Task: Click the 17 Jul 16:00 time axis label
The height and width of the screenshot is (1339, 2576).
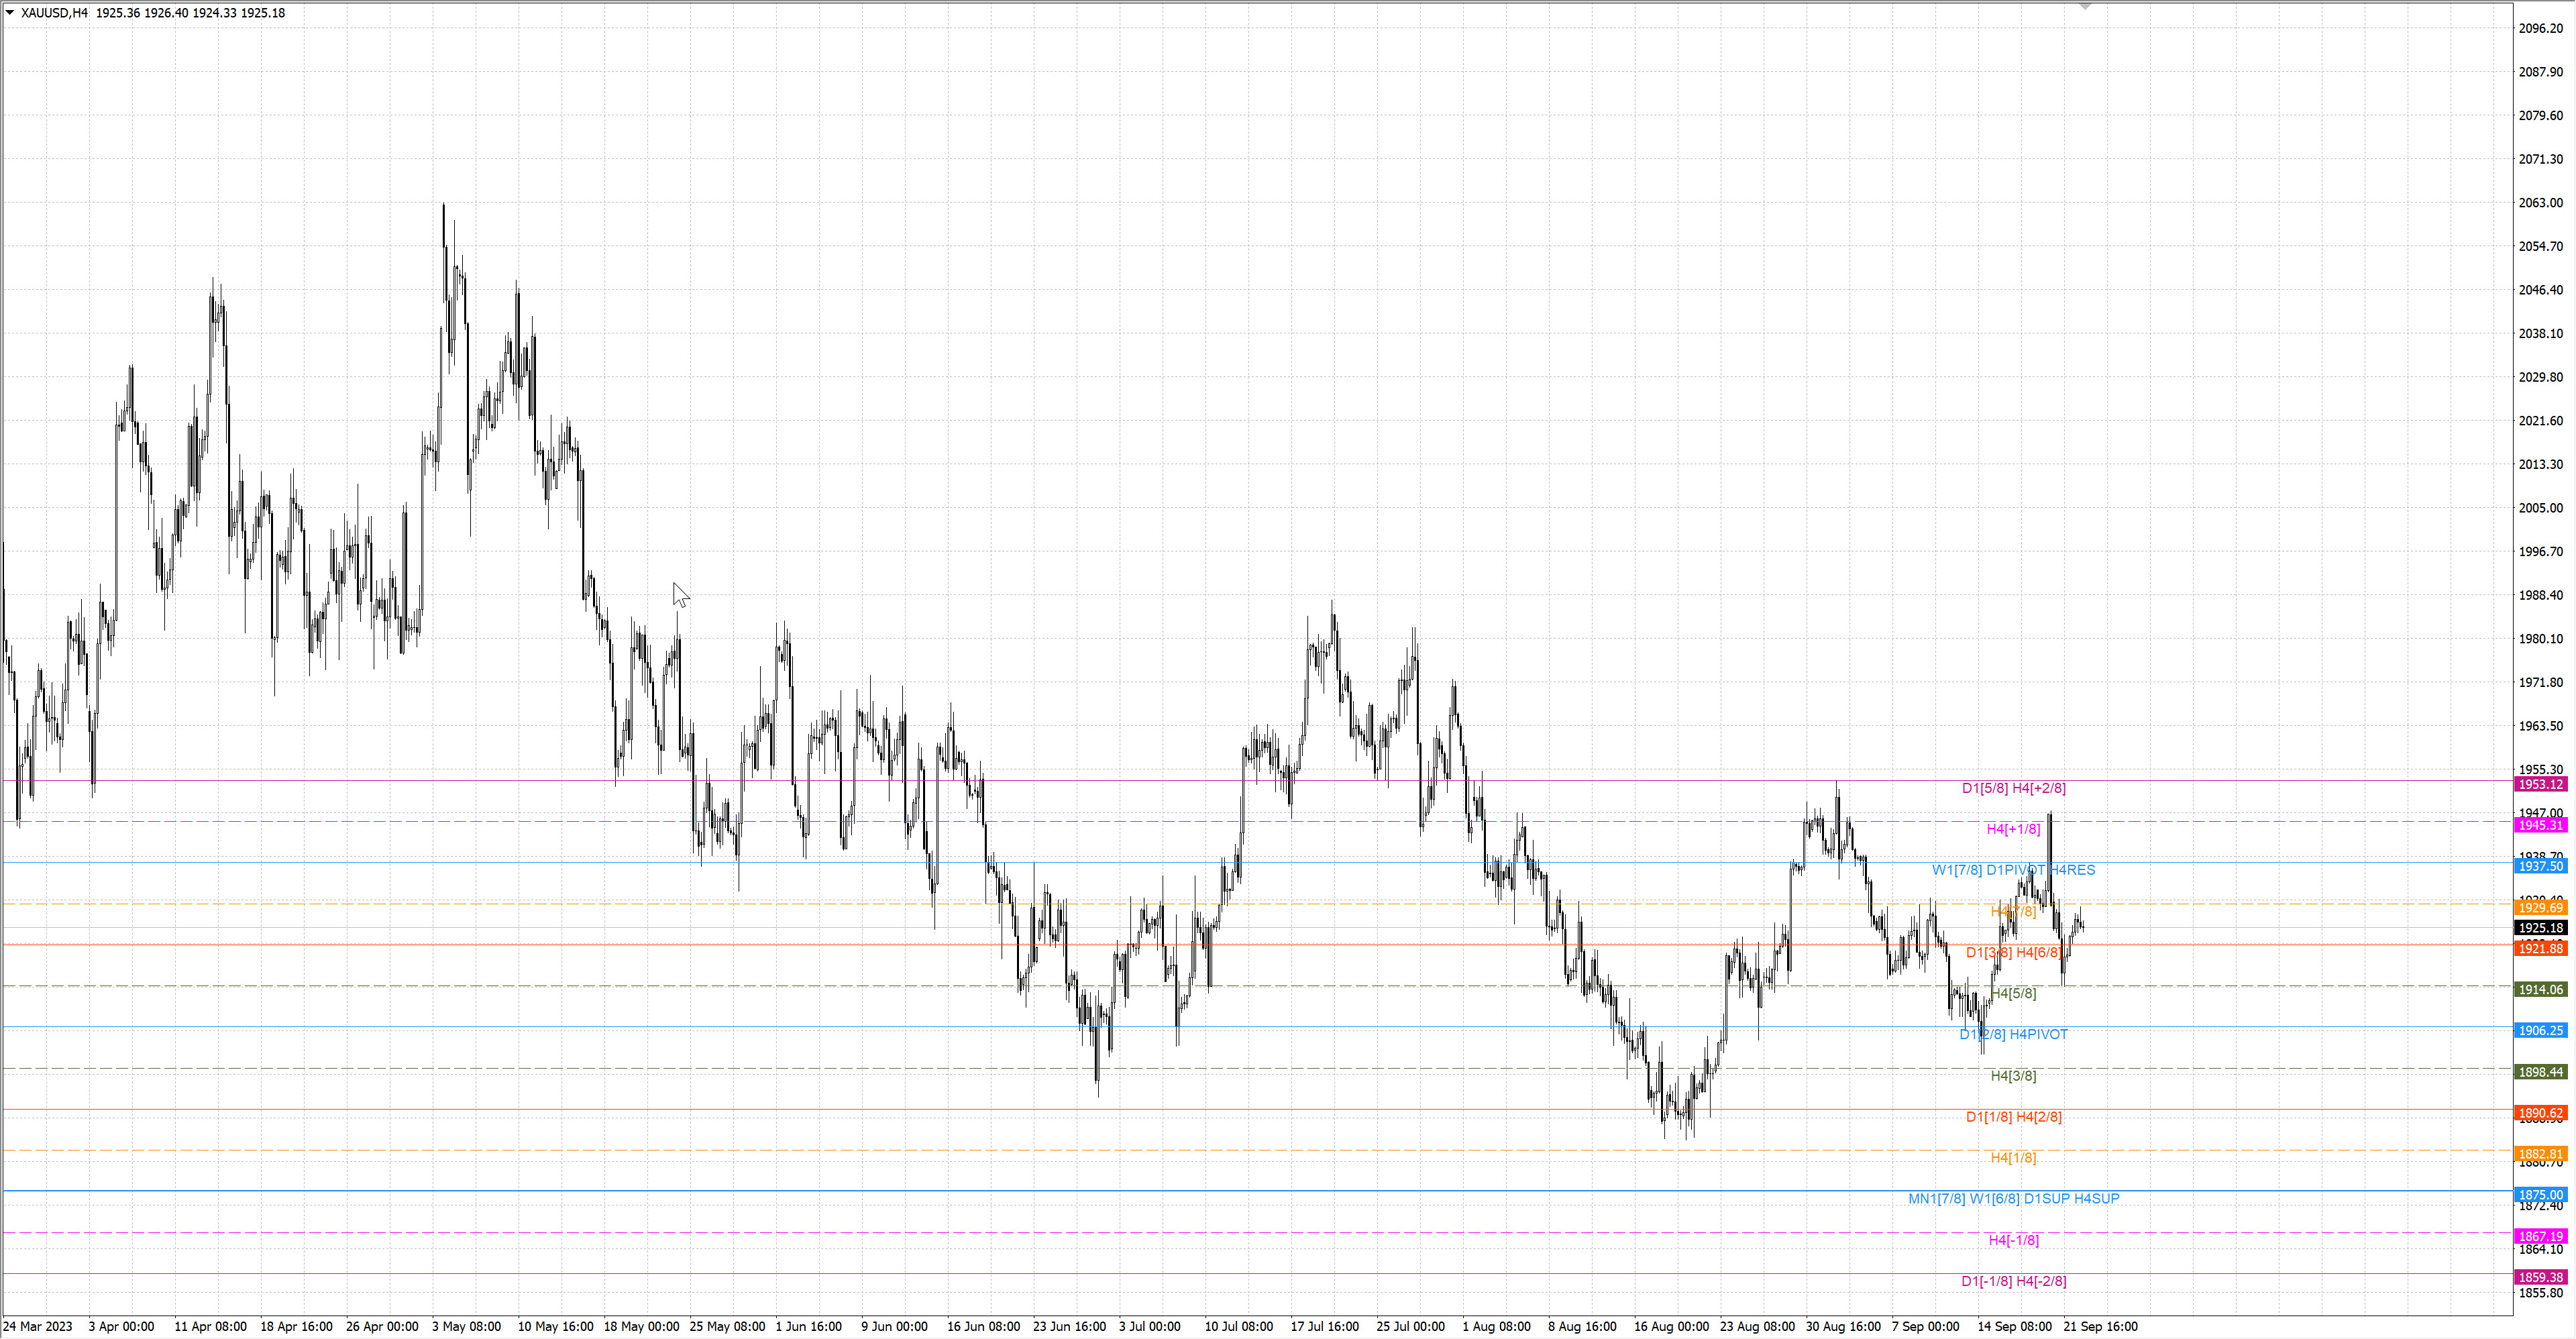Action: point(1324,1326)
